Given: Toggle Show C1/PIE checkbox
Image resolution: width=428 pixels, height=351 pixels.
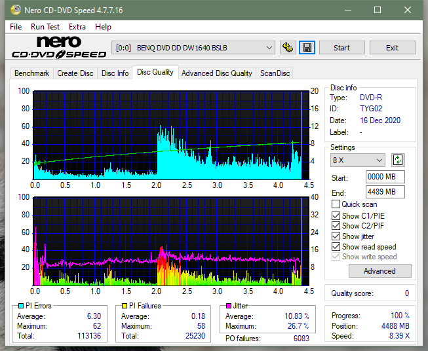Looking at the screenshot, I should [336, 215].
